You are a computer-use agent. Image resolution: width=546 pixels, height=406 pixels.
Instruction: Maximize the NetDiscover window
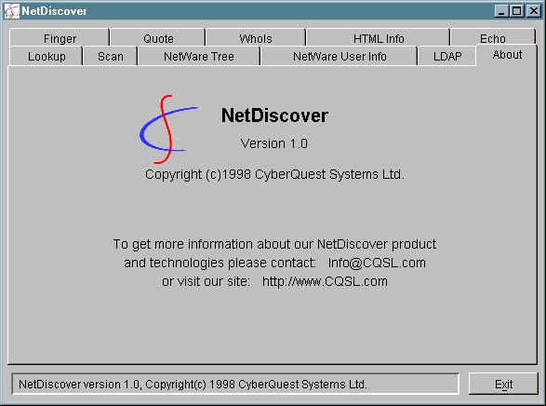pos(517,11)
